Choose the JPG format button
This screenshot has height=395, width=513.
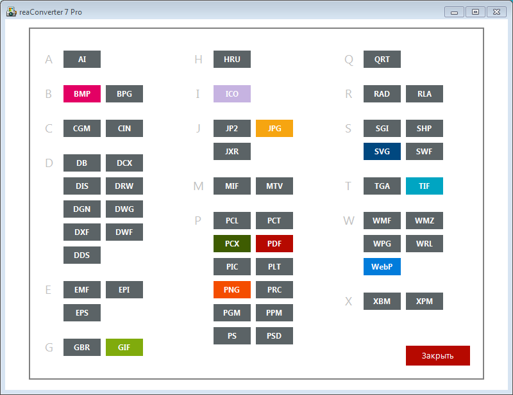[x=274, y=128]
